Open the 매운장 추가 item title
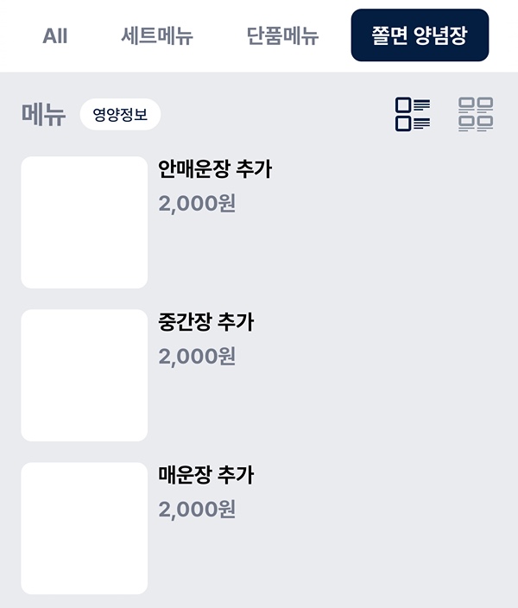518x608 pixels. pyautogui.click(x=206, y=475)
